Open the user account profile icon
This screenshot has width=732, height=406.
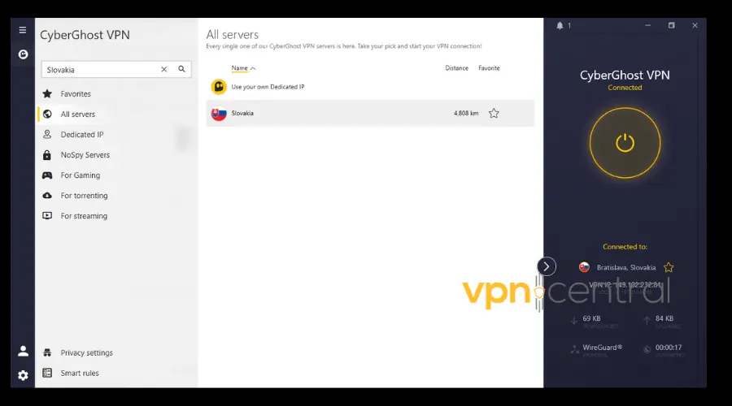pos(23,351)
